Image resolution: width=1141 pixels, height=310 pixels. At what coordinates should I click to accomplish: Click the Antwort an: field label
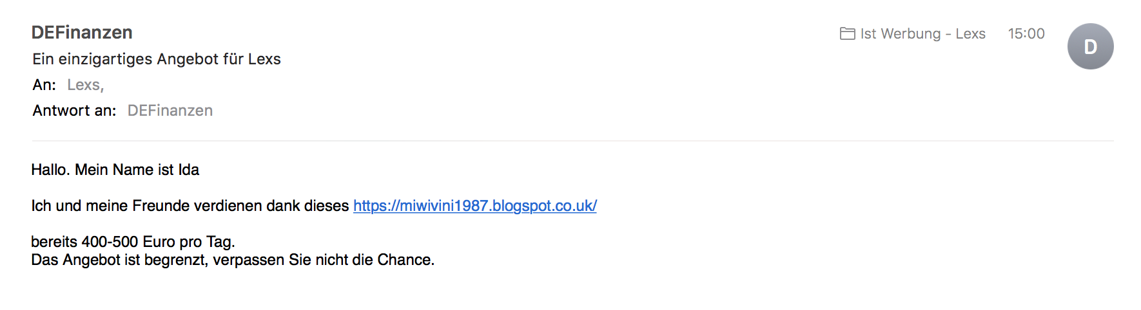click(x=74, y=111)
